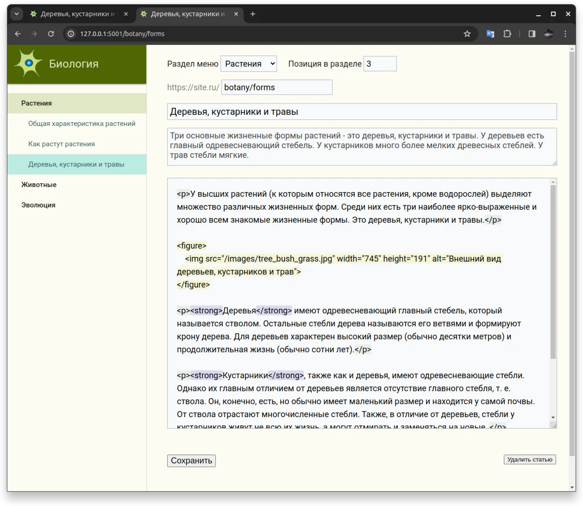Bookmark this page with the star icon

[467, 34]
